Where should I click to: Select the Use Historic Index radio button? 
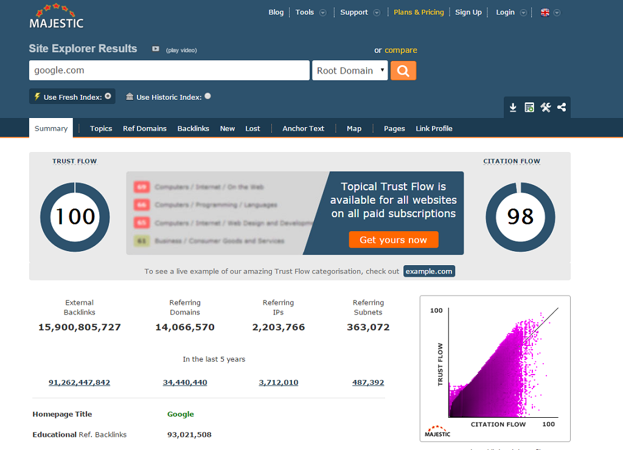coord(208,96)
